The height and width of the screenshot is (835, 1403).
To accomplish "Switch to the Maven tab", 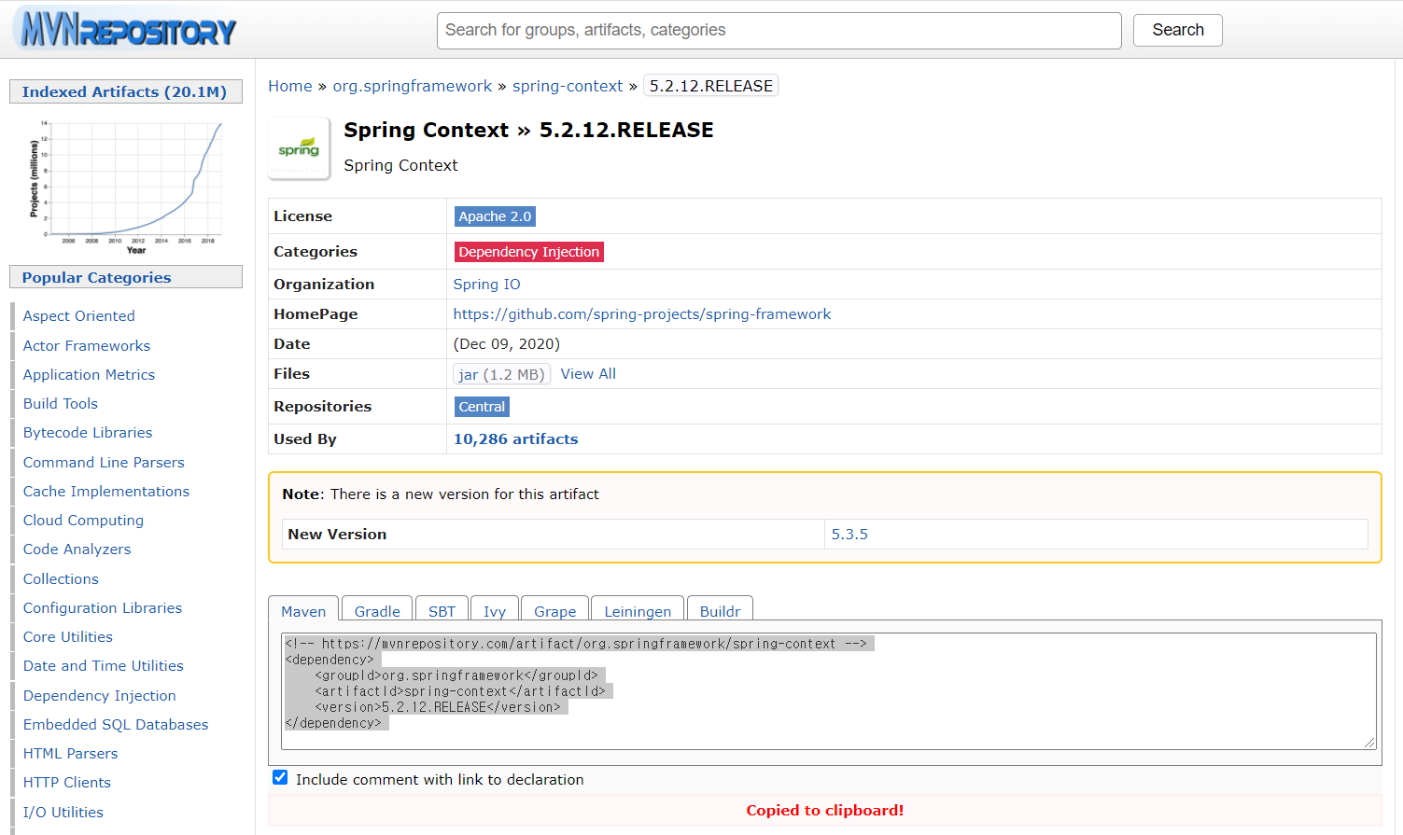I will 303,611.
